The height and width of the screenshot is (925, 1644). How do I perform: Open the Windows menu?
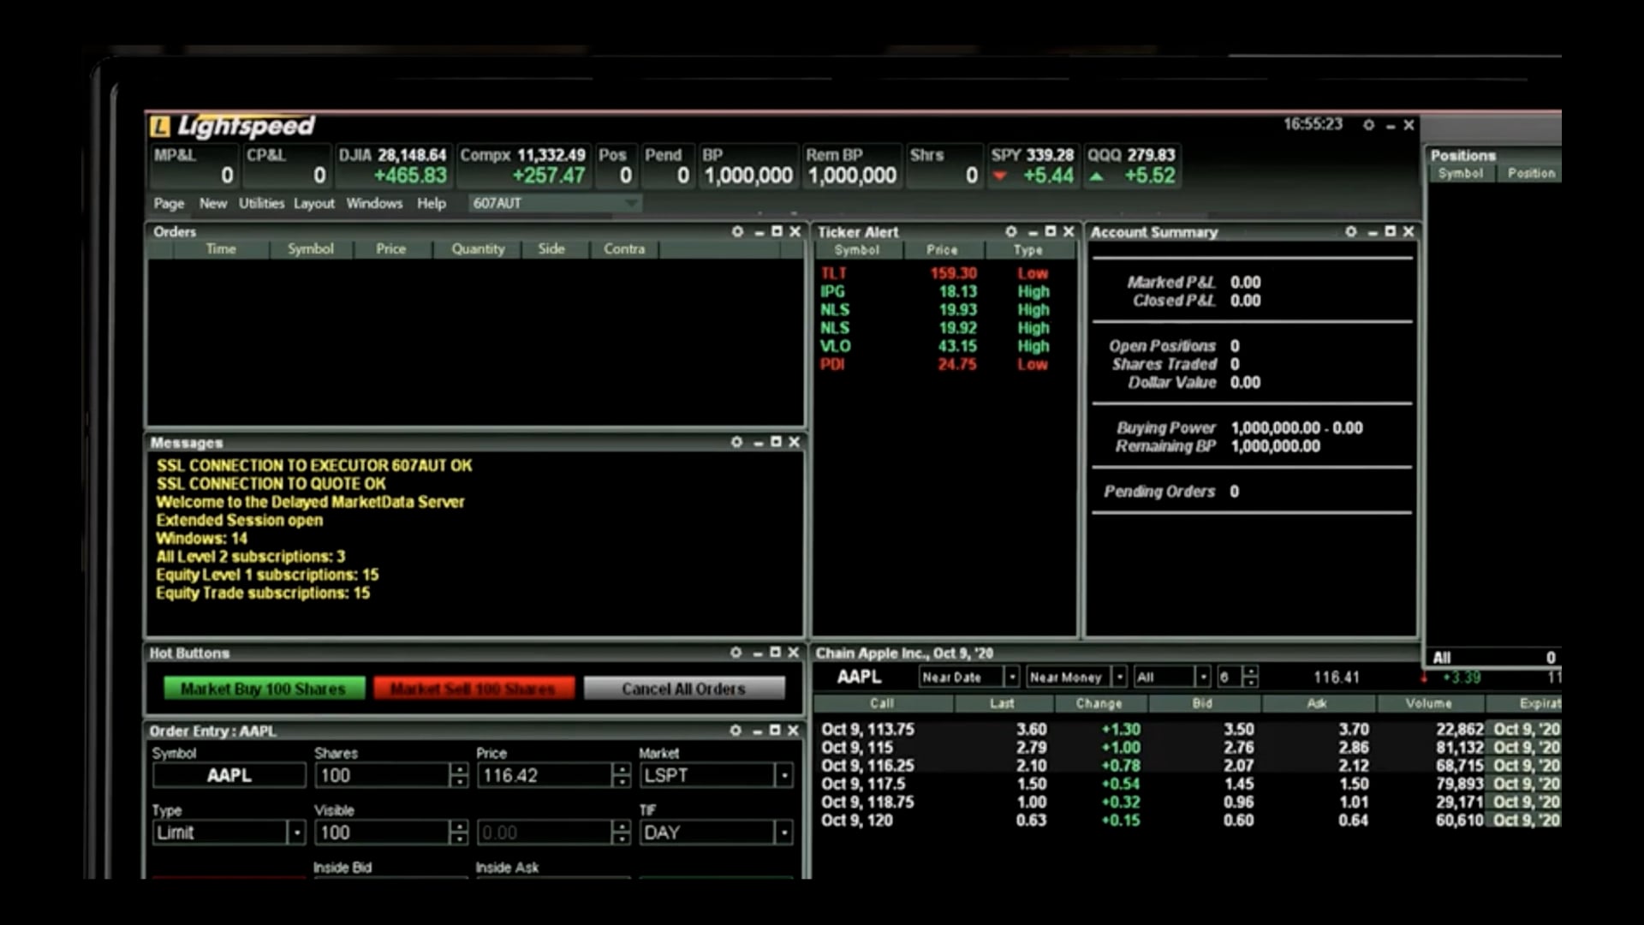(x=374, y=204)
